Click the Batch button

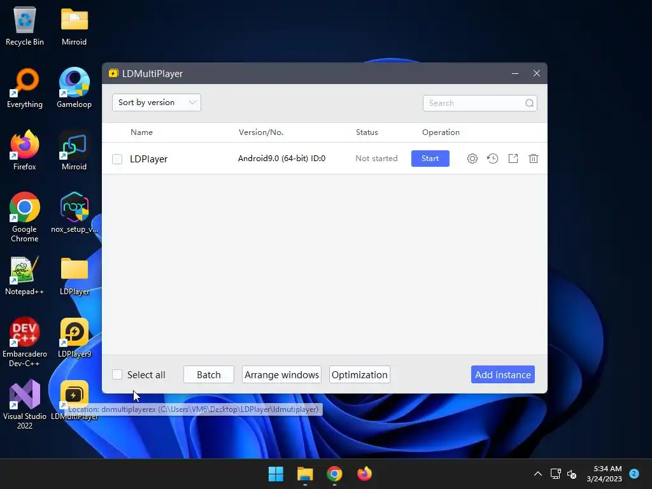[209, 374]
